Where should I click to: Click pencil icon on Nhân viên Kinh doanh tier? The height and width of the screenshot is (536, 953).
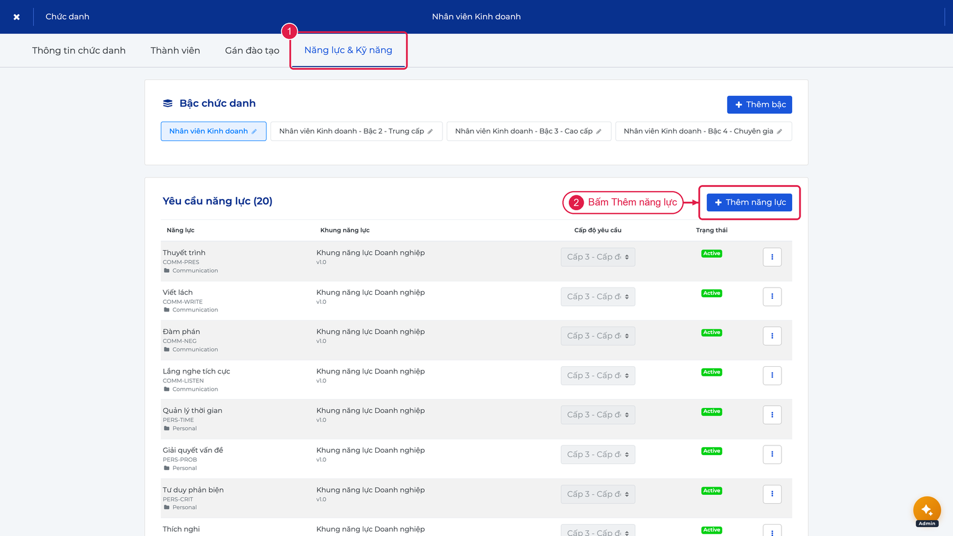point(254,132)
